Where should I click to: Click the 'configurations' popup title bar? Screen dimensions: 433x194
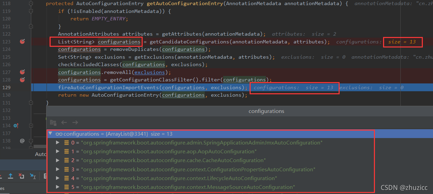click(239, 111)
